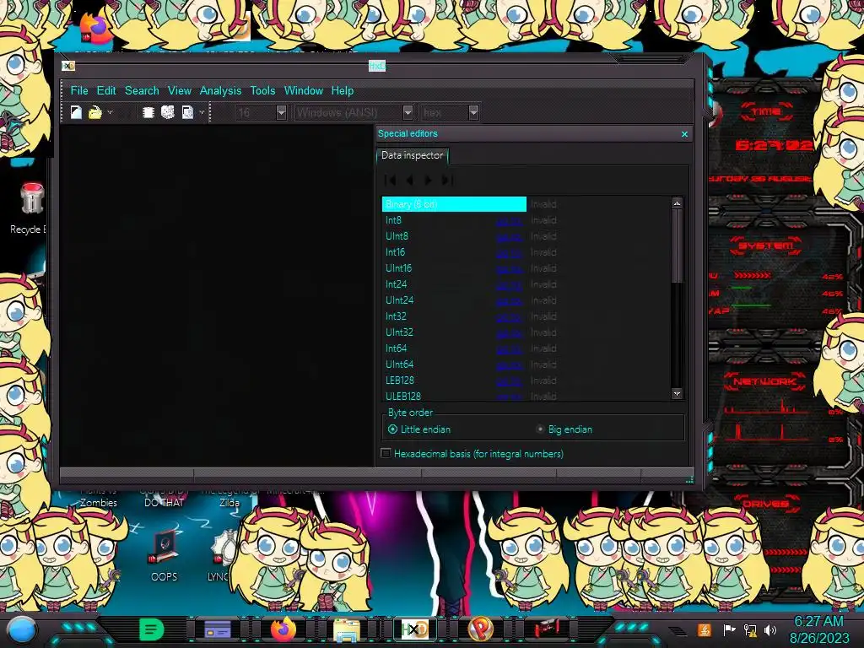Open File Explorer from the taskbar

pos(347,630)
